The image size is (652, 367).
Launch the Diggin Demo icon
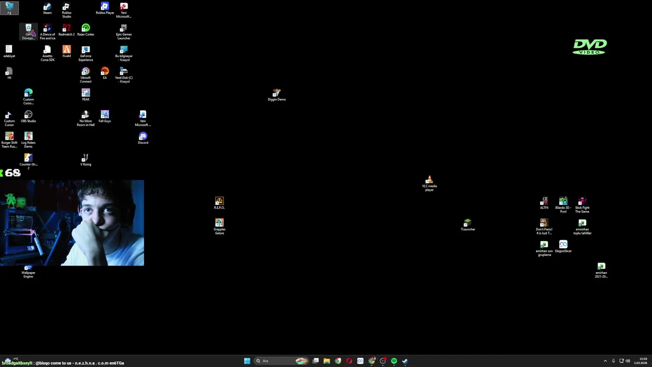click(x=277, y=95)
